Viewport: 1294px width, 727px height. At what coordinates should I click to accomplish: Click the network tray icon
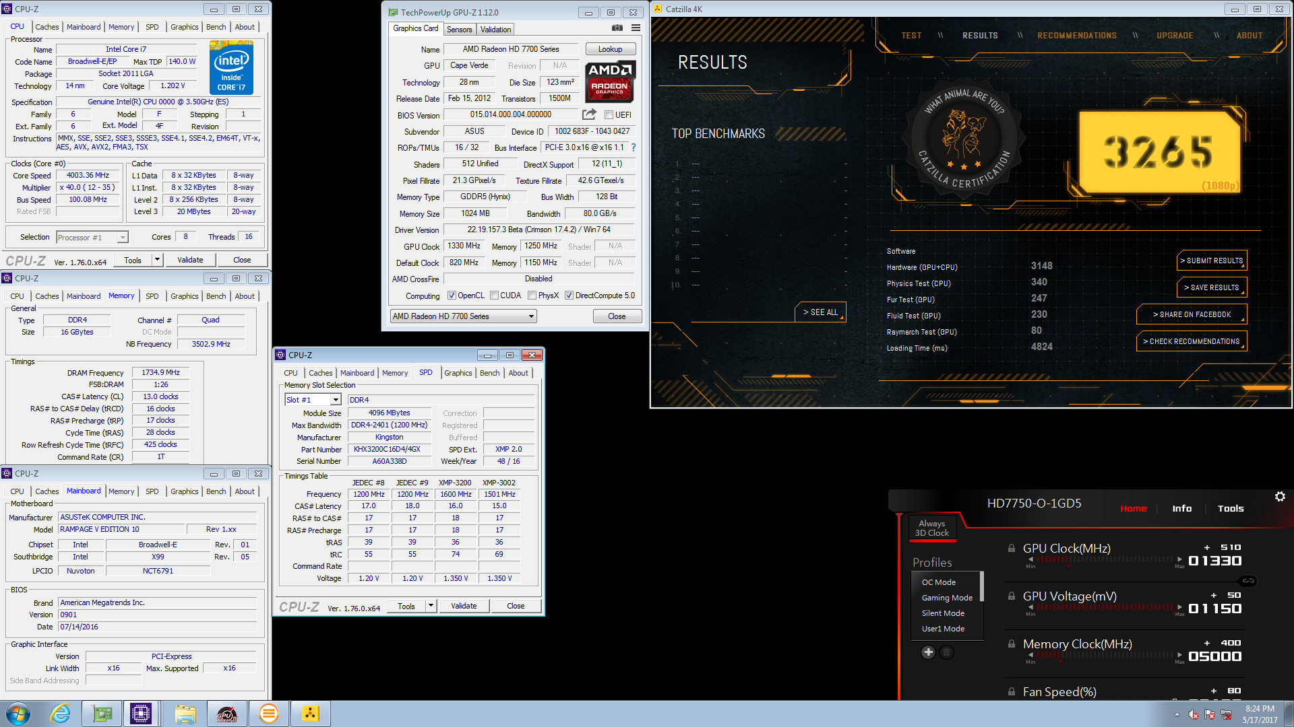point(1226,714)
